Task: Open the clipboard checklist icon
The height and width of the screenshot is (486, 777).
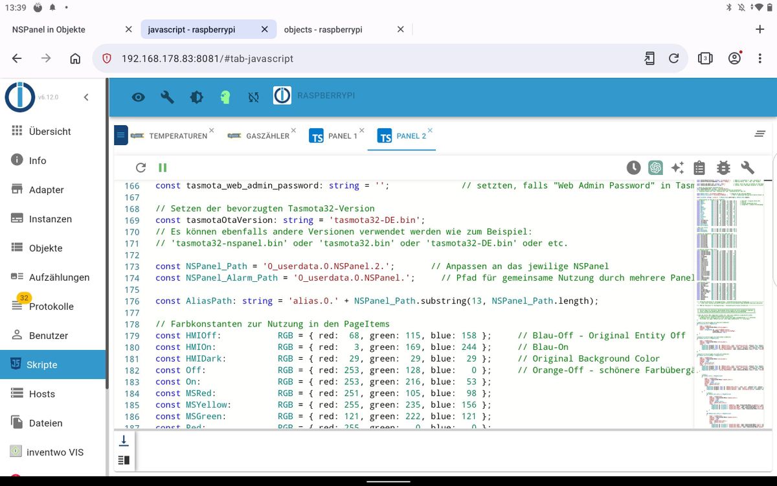Action: click(699, 168)
